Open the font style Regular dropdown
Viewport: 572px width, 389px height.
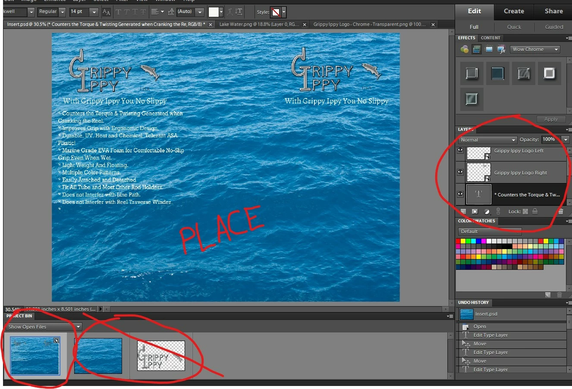pyautogui.click(x=62, y=12)
